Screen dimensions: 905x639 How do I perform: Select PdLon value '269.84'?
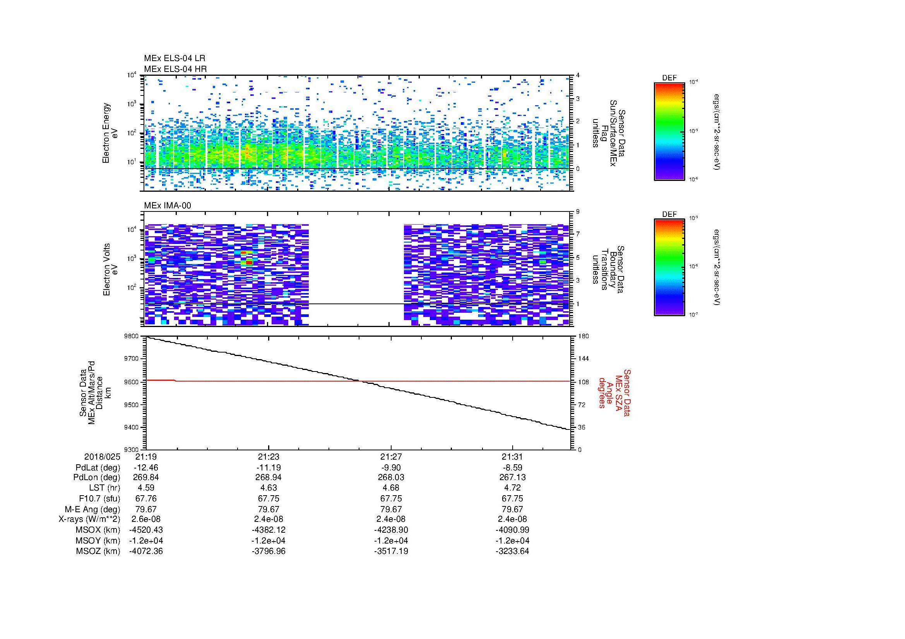(x=146, y=477)
